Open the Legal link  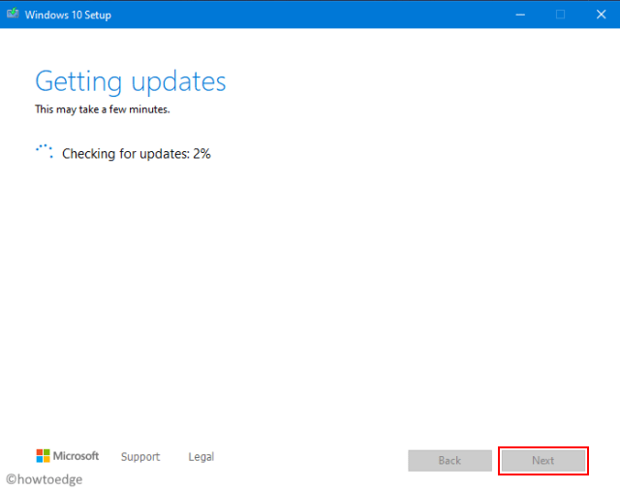pos(201,457)
